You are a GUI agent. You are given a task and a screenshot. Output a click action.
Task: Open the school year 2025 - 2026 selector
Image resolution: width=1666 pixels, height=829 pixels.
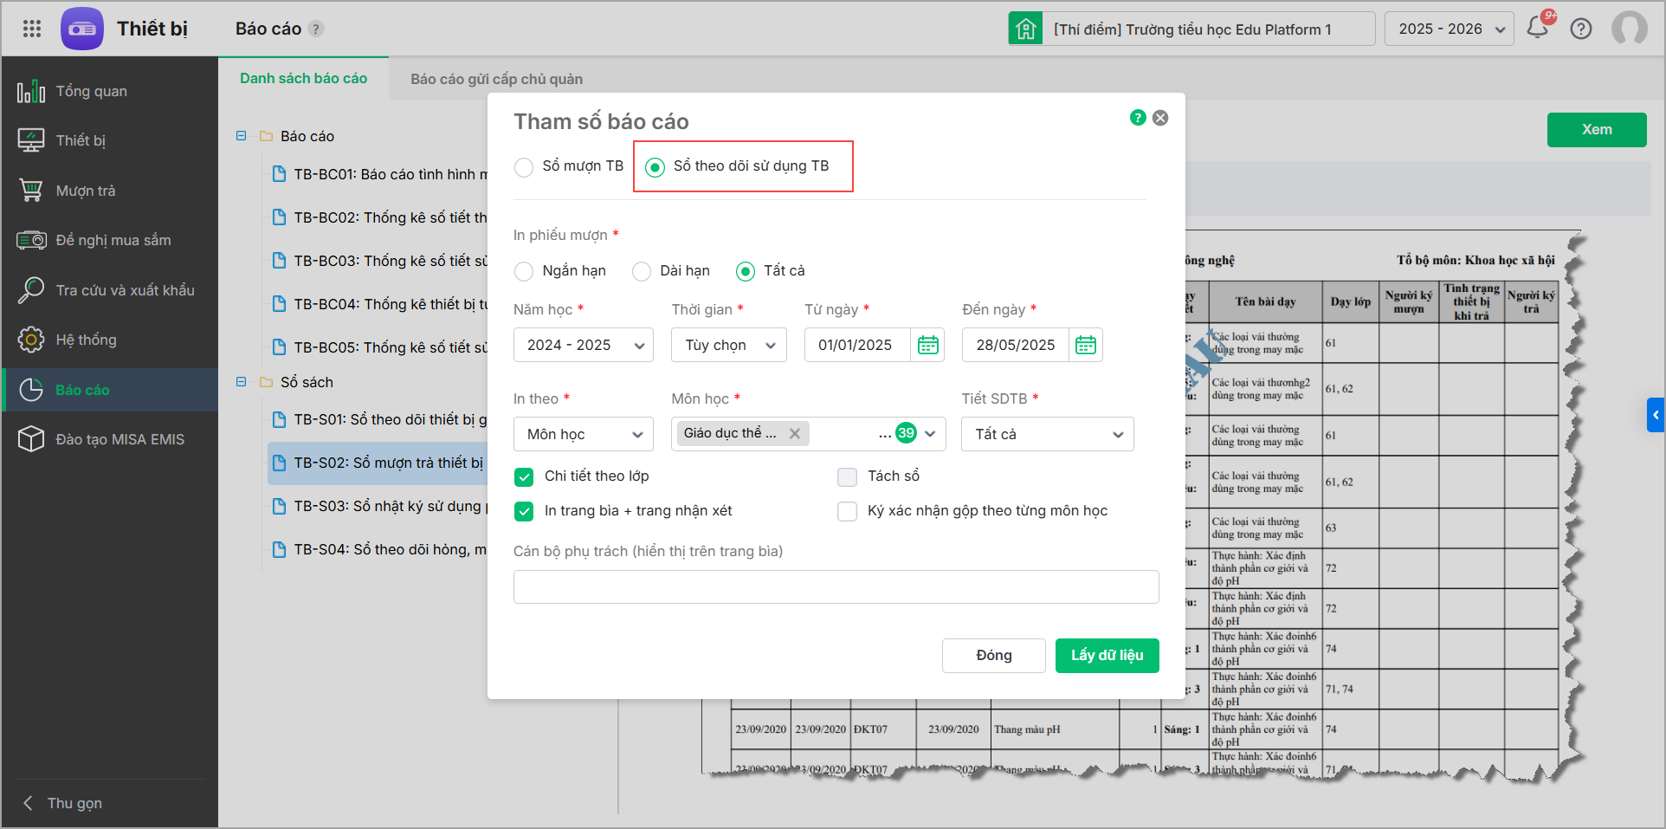pos(1450,29)
